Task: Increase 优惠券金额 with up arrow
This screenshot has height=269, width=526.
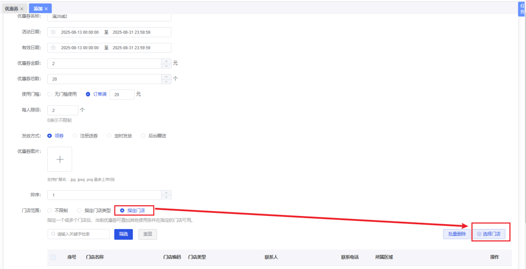Action: [x=167, y=61]
